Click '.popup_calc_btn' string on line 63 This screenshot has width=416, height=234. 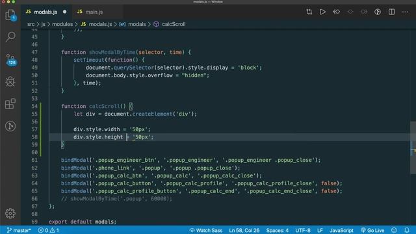pyautogui.click(x=118, y=175)
